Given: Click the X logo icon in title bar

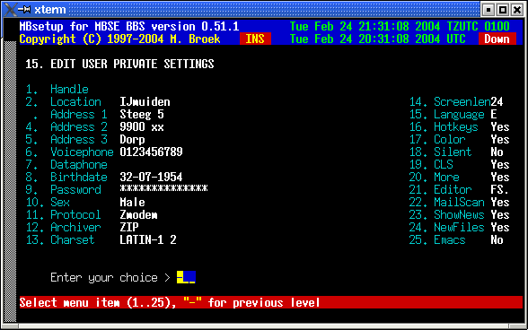Looking at the screenshot, I should (10, 9).
